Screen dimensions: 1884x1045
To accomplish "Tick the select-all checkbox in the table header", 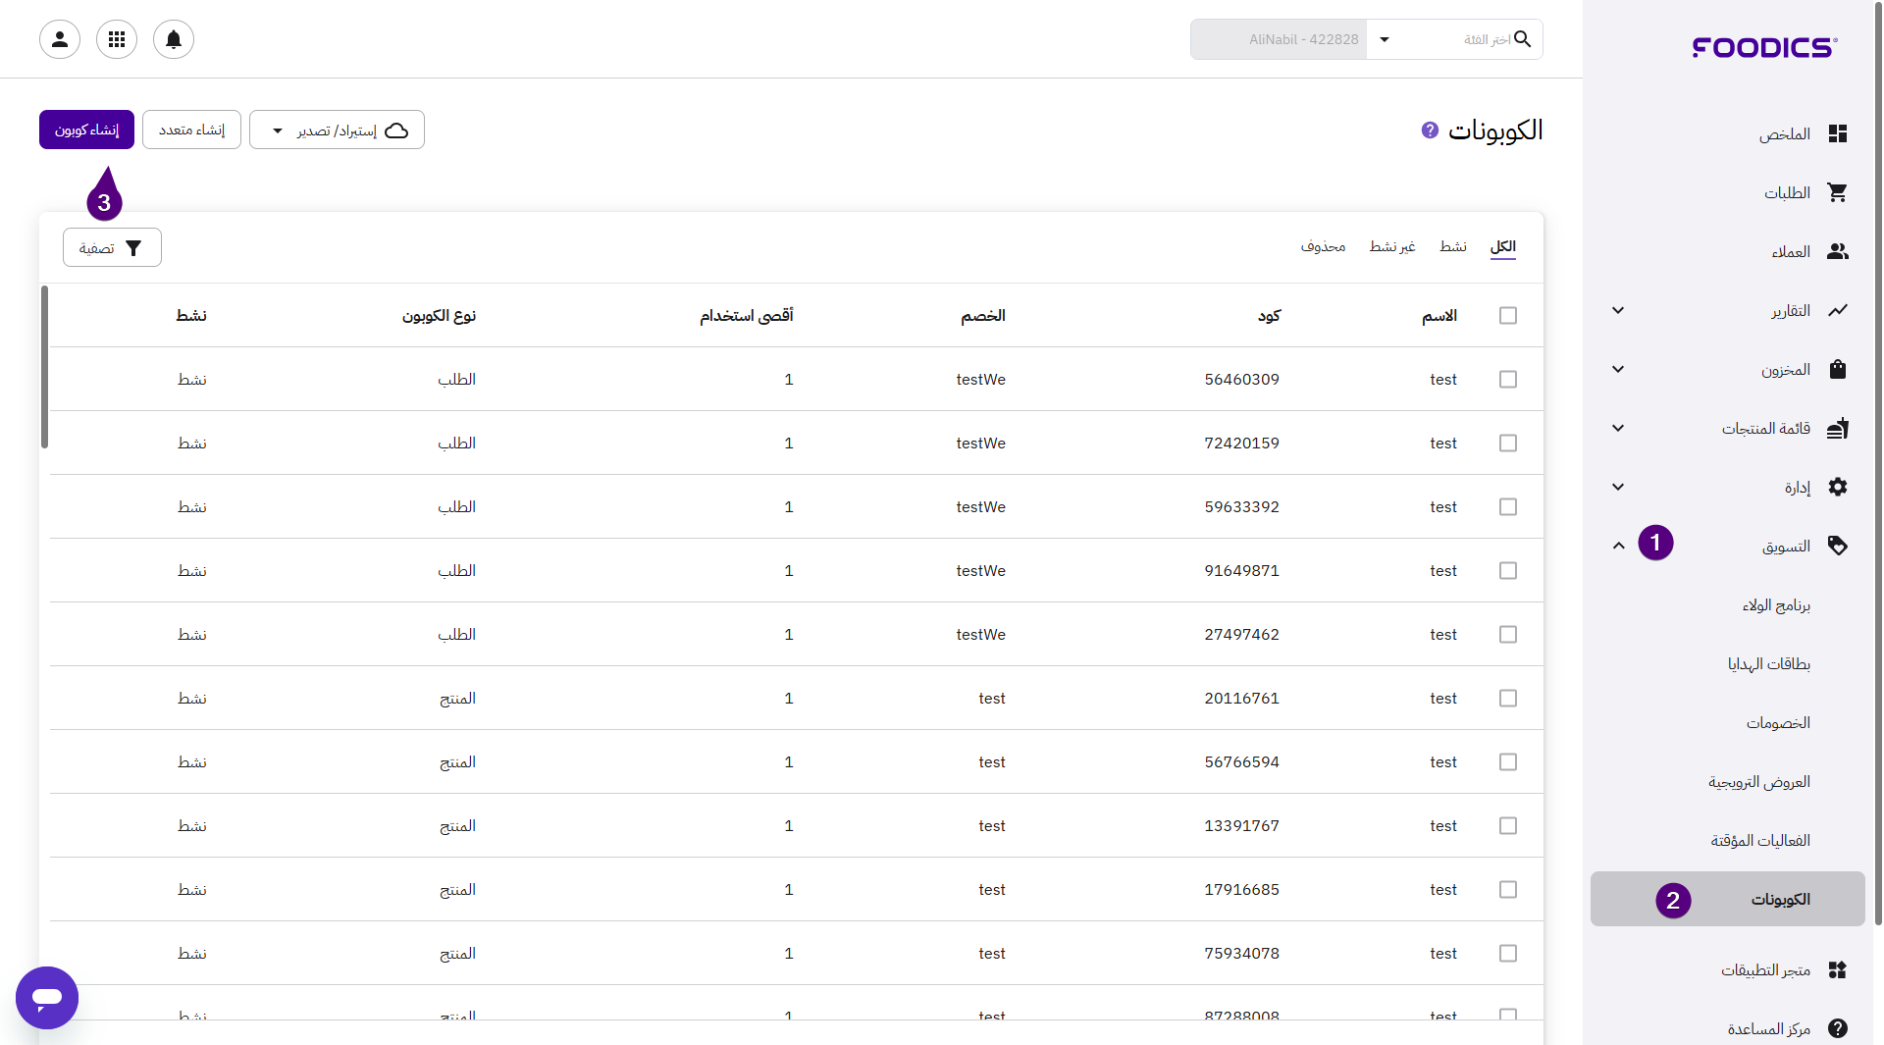I will pyautogui.click(x=1508, y=315).
